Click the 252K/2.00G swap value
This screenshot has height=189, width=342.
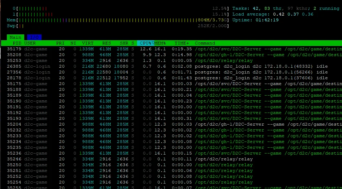tap(212, 26)
